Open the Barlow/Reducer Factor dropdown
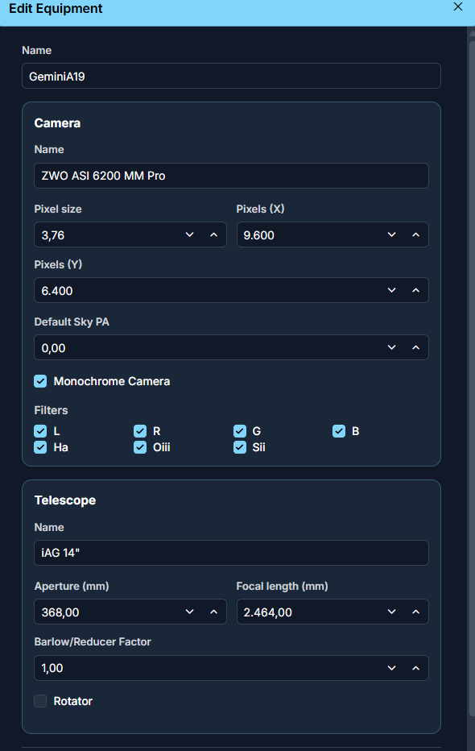The image size is (475, 751). (x=392, y=668)
